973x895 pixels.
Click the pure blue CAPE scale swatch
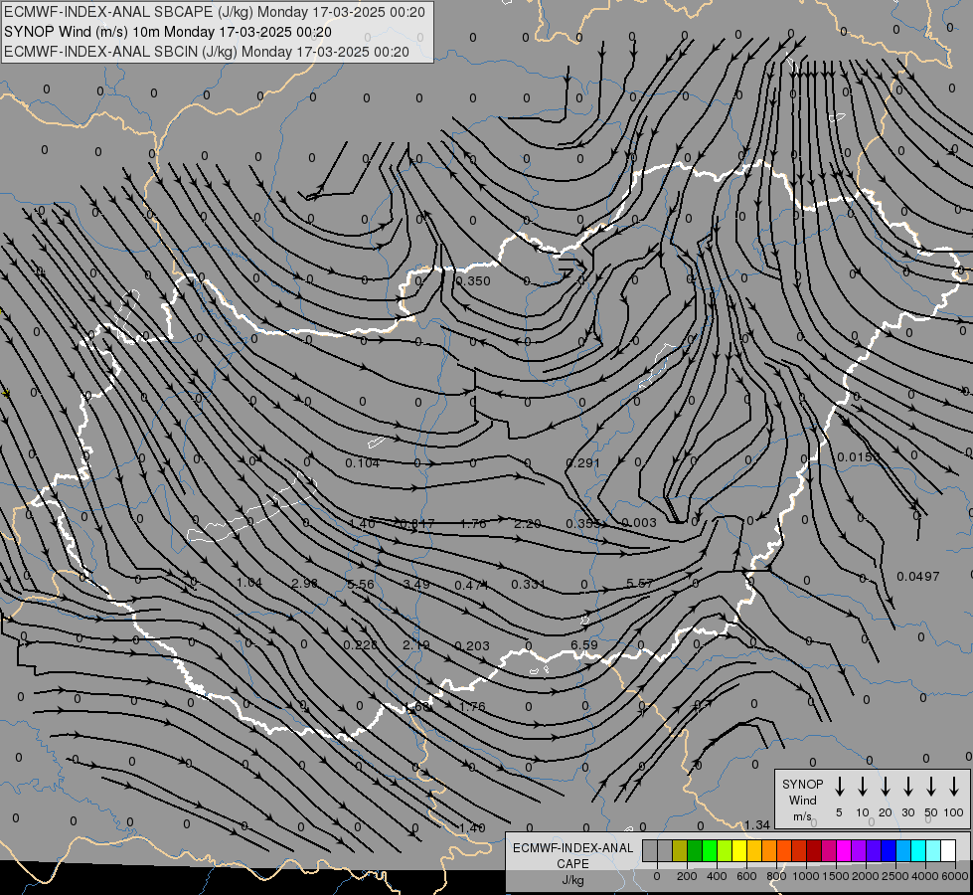(x=888, y=851)
